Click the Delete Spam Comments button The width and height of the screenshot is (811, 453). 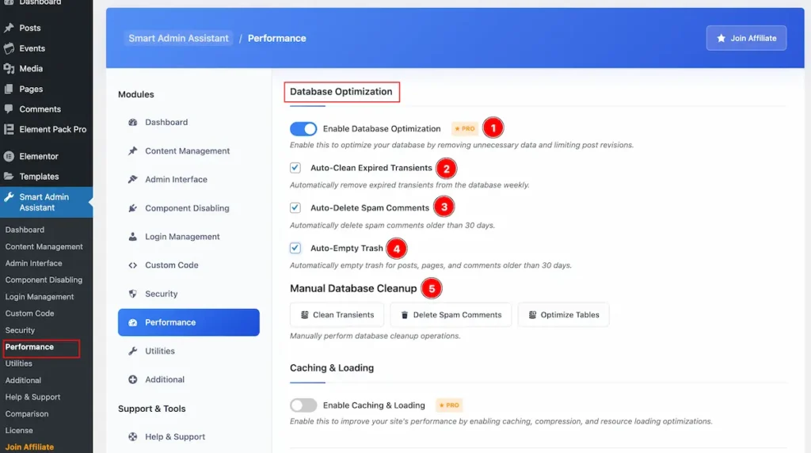click(451, 315)
